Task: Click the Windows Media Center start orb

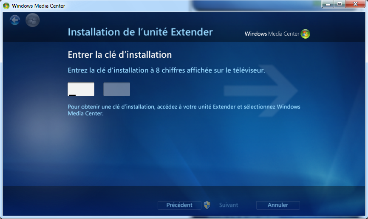Action: [33, 20]
